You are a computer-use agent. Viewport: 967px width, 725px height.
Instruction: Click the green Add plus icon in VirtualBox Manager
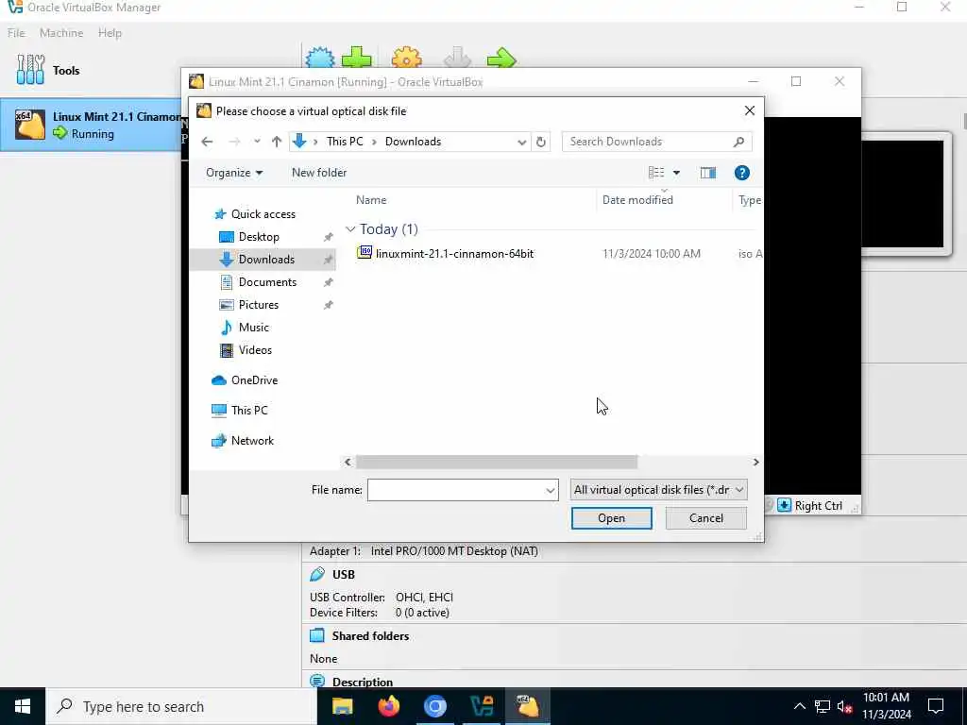[356, 58]
